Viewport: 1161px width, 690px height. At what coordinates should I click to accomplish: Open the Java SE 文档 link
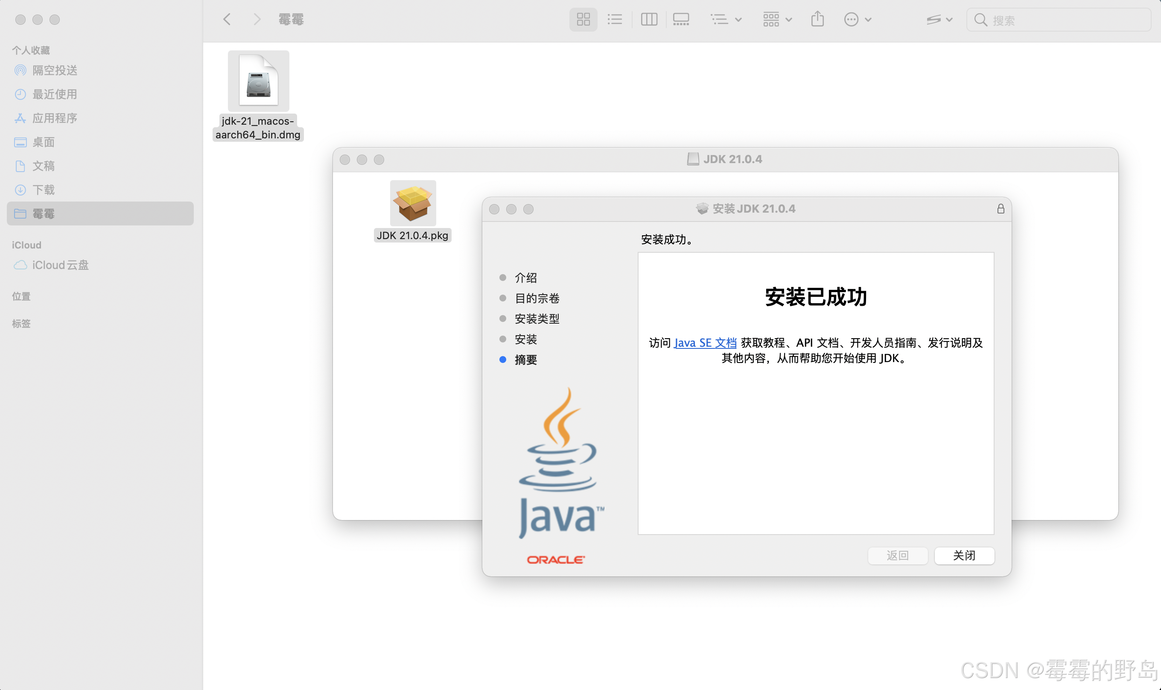pos(705,343)
